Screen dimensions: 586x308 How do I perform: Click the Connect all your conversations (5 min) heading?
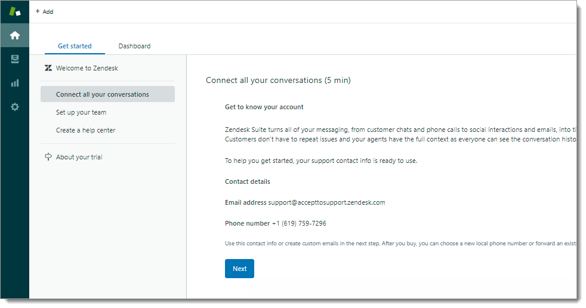coord(278,80)
